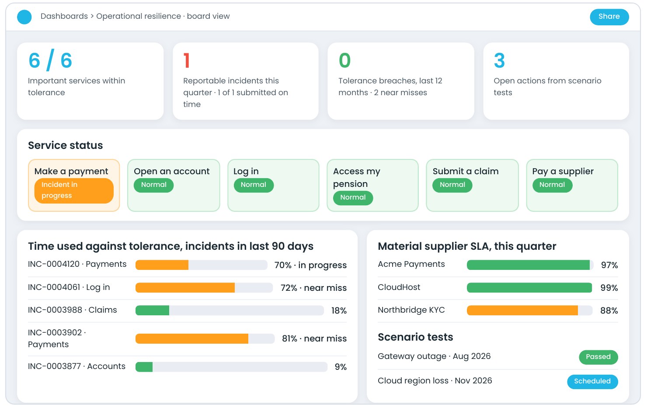Screen dimensions: 647x407
Task: Click the Cloud region loss Nov 2026 row
Action: click(x=498, y=381)
